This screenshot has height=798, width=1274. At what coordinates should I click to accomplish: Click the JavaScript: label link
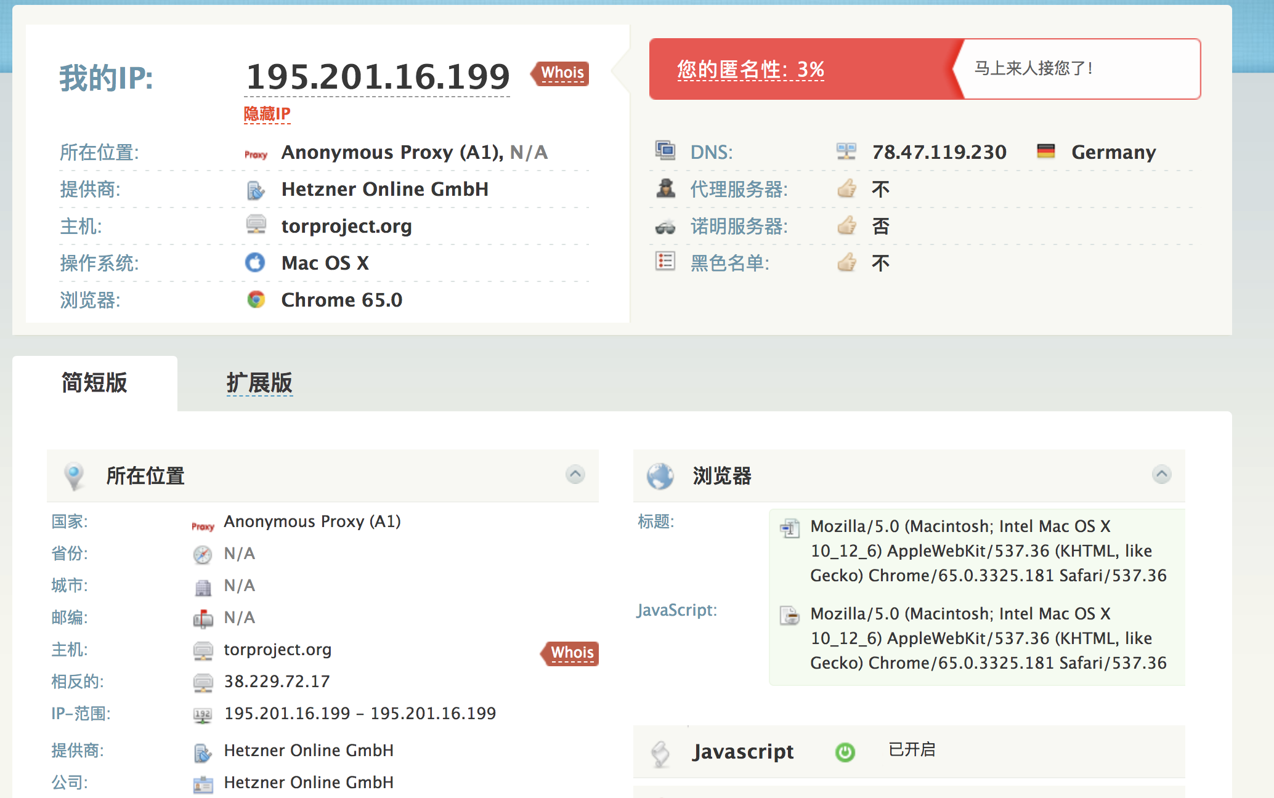677,610
